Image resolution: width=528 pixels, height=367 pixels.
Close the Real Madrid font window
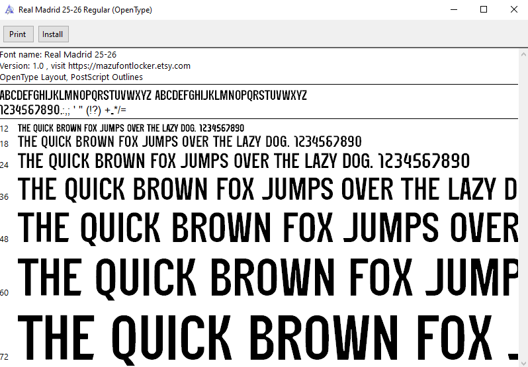point(513,10)
